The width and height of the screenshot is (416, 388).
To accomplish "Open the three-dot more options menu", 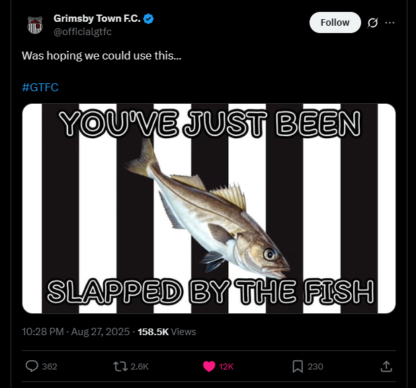I will [x=390, y=22].
